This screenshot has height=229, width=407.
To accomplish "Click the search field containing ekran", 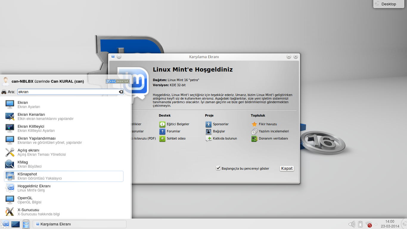I will [x=71, y=92].
